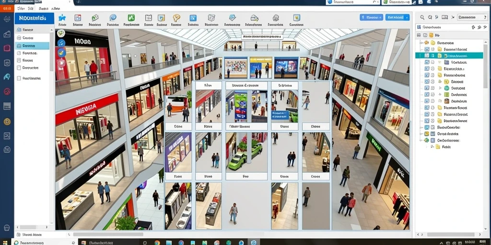Select the green banknote toolbar icon
Image resolution: width=491 pixels, height=245 pixels.
click(95, 18)
